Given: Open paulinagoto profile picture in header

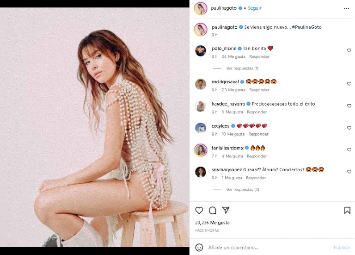Looking at the screenshot, I should [x=200, y=8].
